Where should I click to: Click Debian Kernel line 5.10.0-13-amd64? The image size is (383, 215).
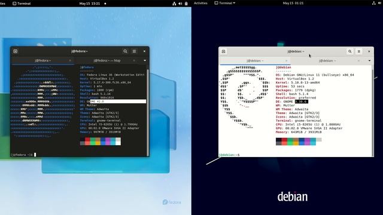(298, 82)
